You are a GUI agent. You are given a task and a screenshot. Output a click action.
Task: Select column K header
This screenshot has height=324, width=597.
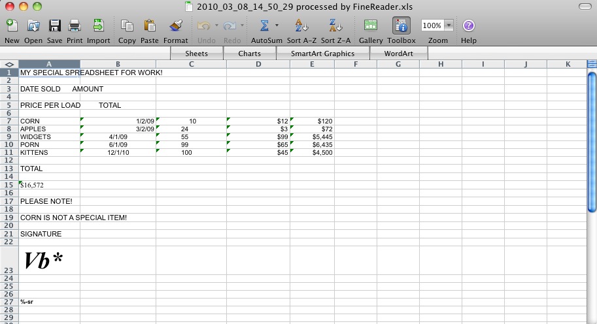[568, 64]
